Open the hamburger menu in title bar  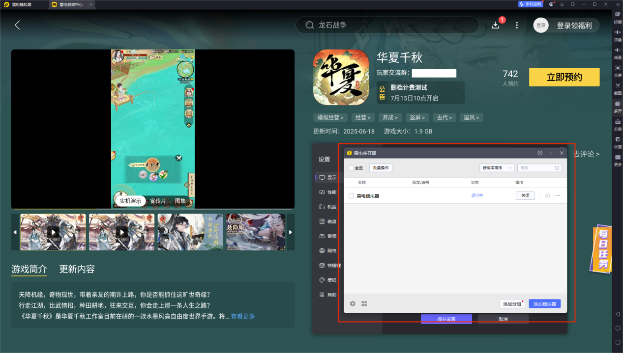563,4
